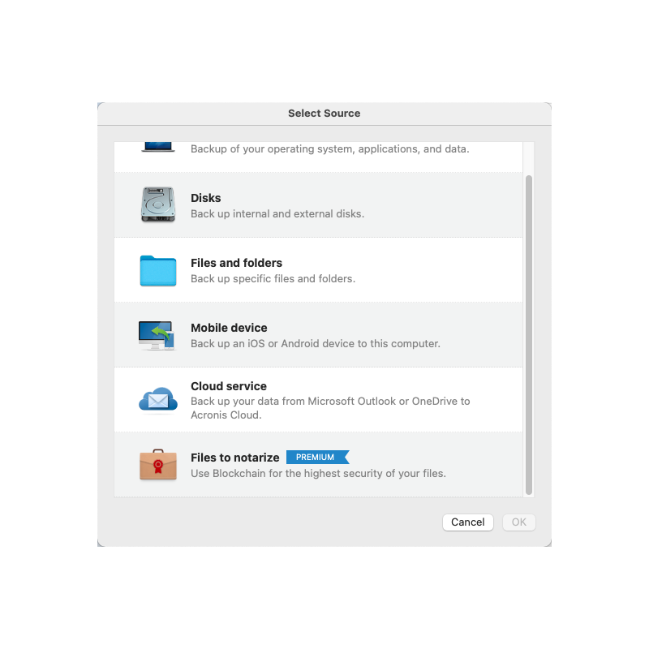Select the Disks title label
The image size is (649, 649).
[x=205, y=198]
